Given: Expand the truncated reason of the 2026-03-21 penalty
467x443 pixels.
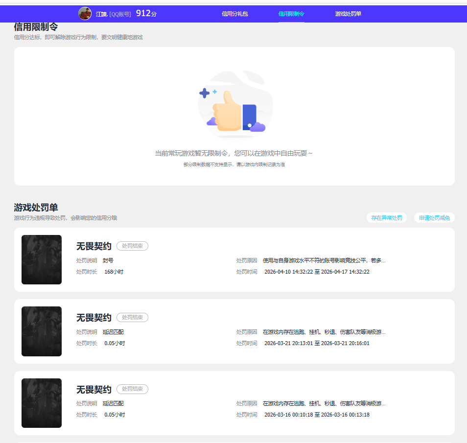Looking at the screenshot, I should click(324, 332).
